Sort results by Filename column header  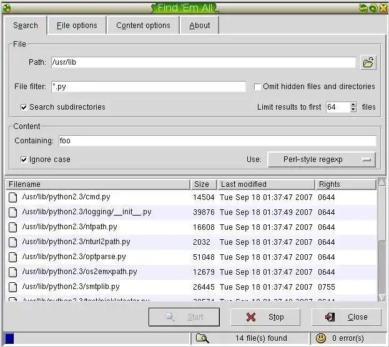[x=98, y=184]
